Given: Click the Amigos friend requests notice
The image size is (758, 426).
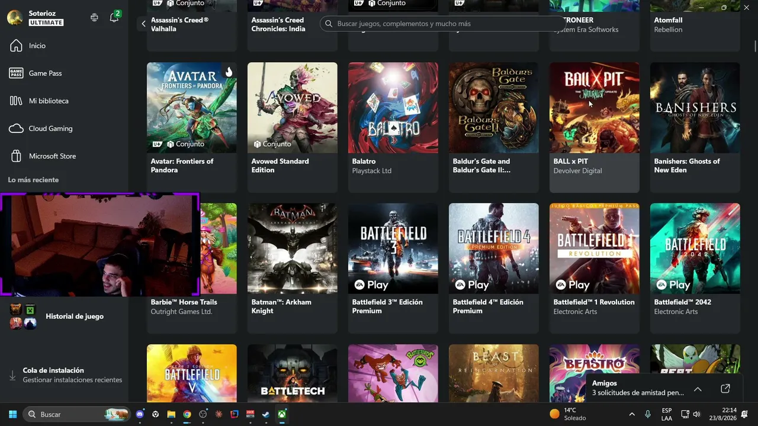Looking at the screenshot, I should (x=638, y=393).
